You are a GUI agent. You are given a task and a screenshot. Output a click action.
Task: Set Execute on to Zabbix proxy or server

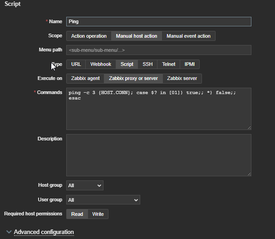(x=133, y=79)
